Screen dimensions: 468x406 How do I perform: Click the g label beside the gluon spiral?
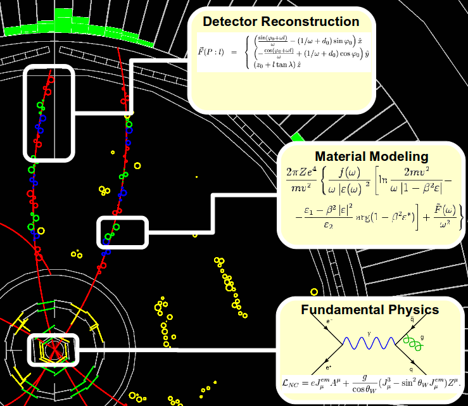point(422,338)
